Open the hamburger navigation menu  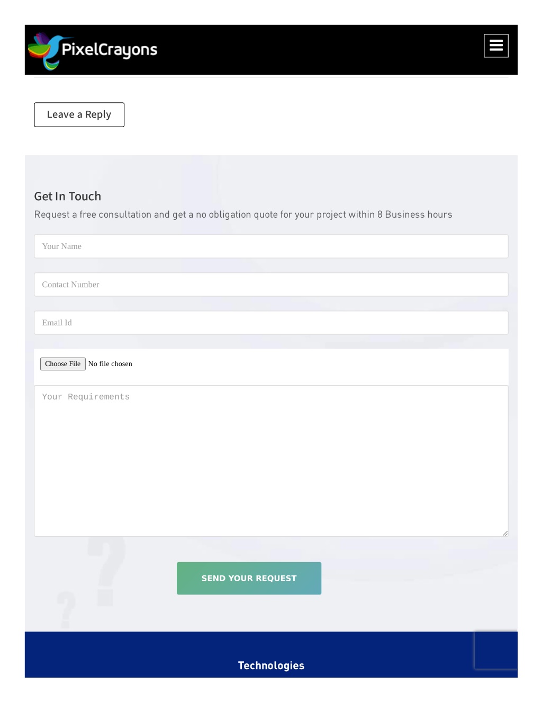(x=496, y=46)
